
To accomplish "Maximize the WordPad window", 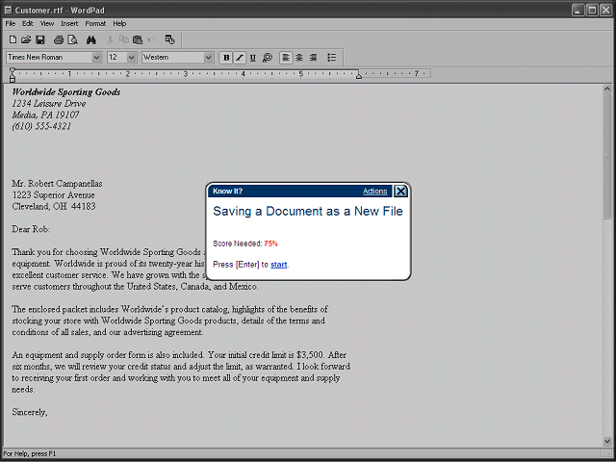I will pyautogui.click(x=592, y=11).
